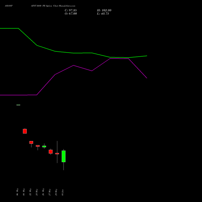Click the red candle above 08 May

click(x=25, y=131)
